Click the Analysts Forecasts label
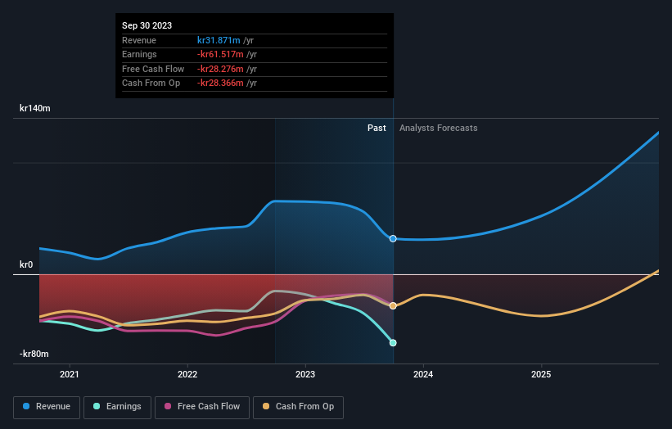Screen dimensions: 672x429 click(439, 129)
